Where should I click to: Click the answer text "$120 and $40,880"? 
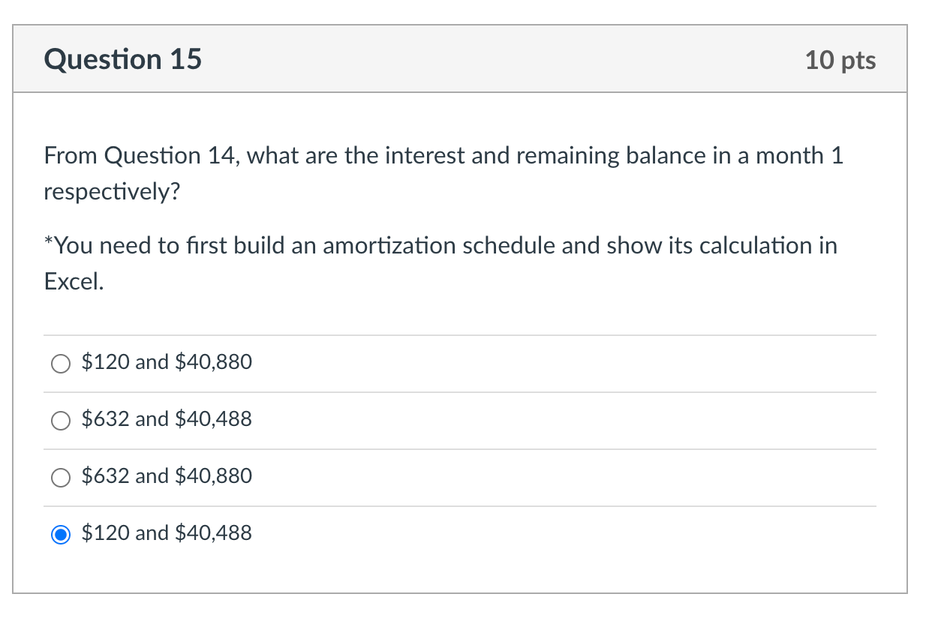click(167, 361)
